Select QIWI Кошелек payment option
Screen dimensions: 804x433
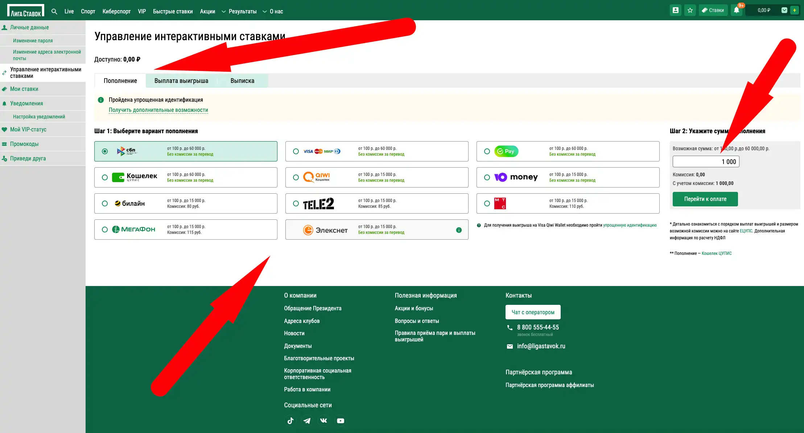[x=377, y=177]
